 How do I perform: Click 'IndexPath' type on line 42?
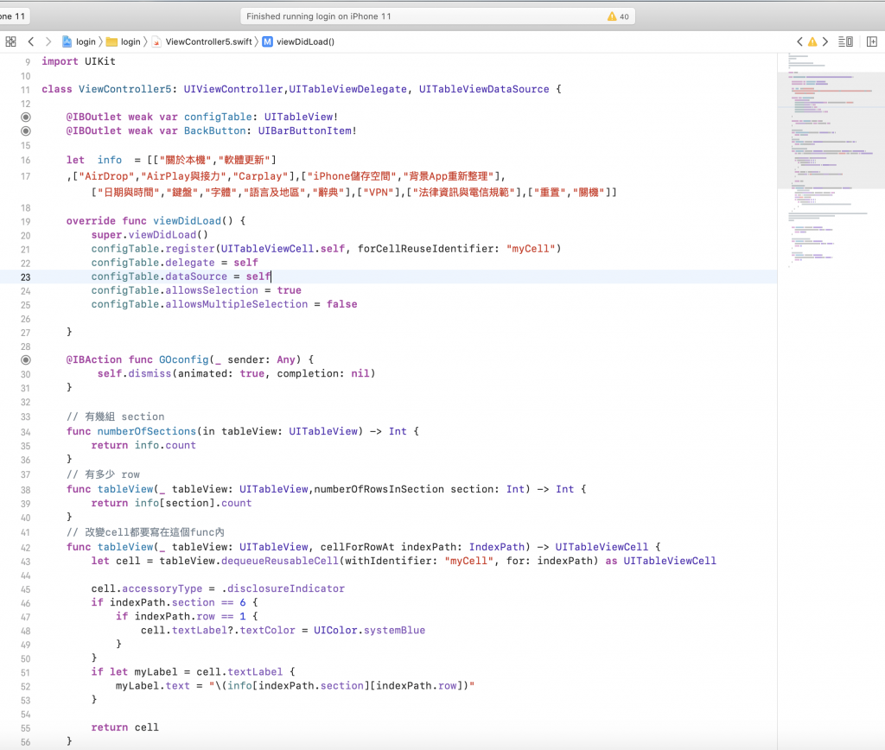(497, 547)
